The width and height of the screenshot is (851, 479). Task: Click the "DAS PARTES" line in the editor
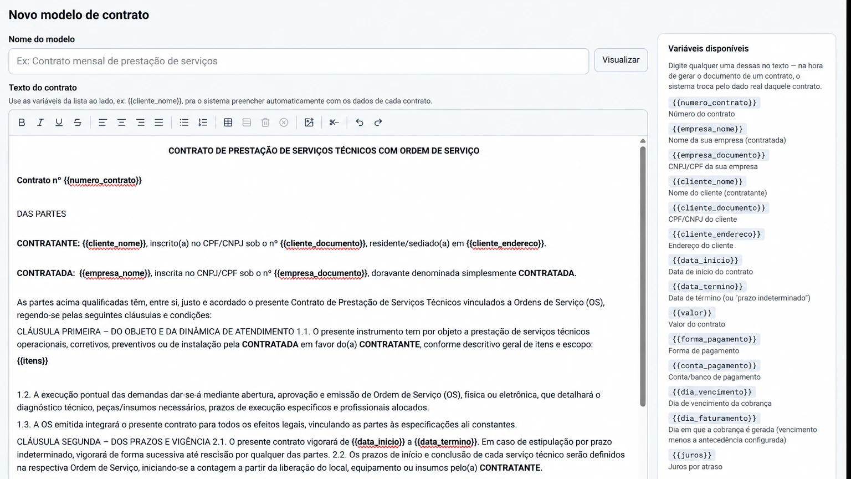42,214
